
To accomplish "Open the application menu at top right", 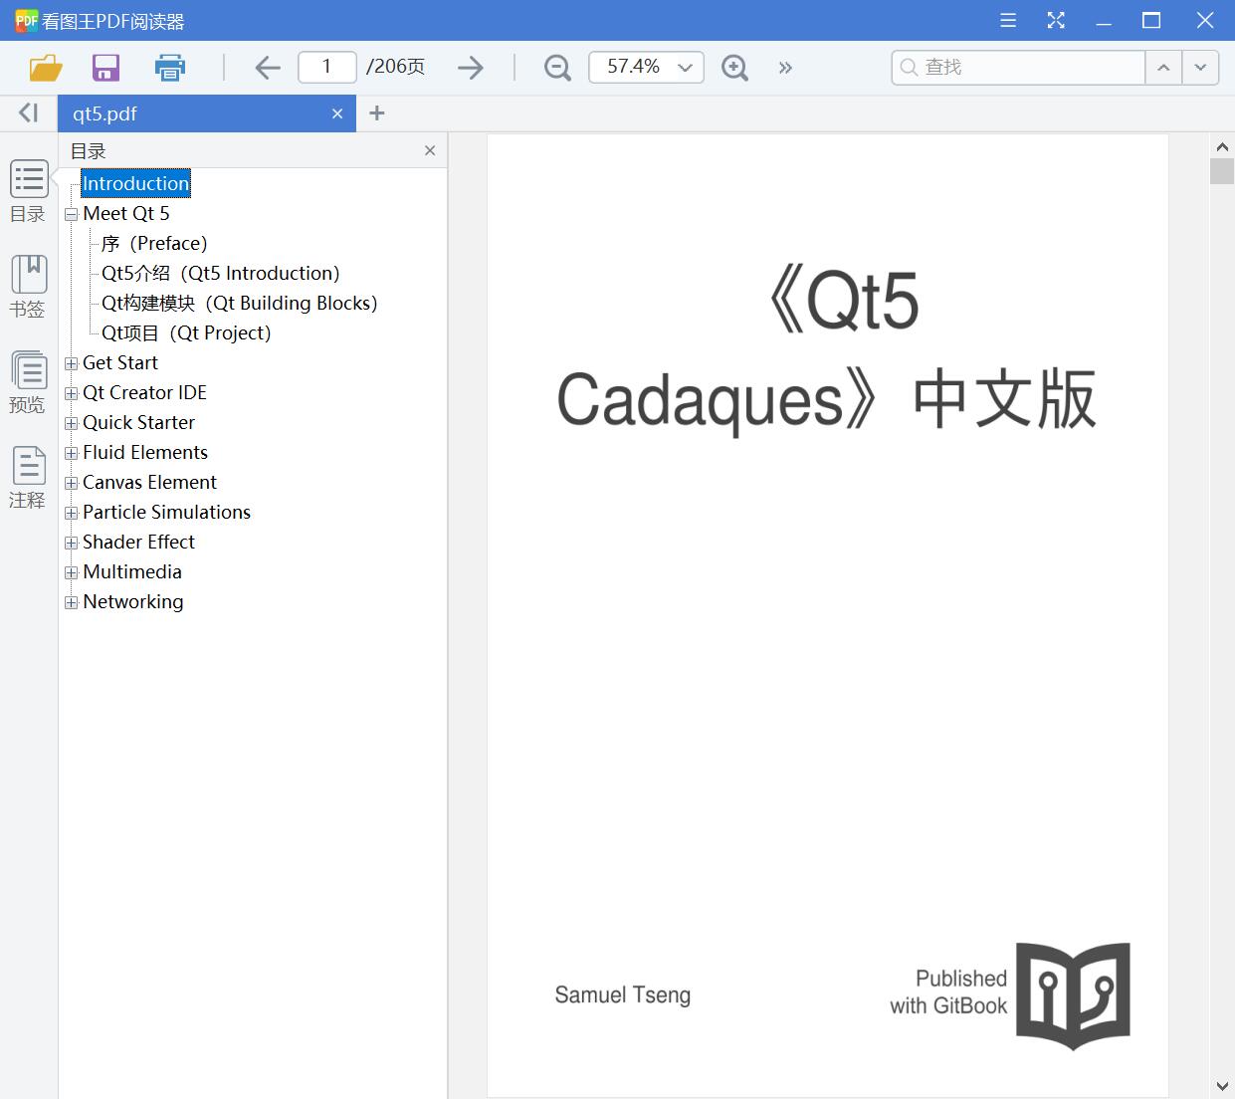I will [x=1007, y=20].
